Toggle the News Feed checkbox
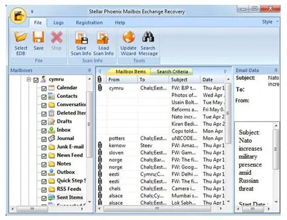The height and width of the screenshot is (220, 287). pyautogui.click(x=44, y=156)
